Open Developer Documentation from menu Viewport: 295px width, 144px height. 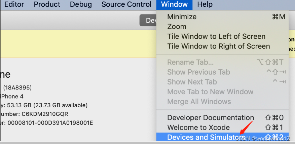pos(210,118)
